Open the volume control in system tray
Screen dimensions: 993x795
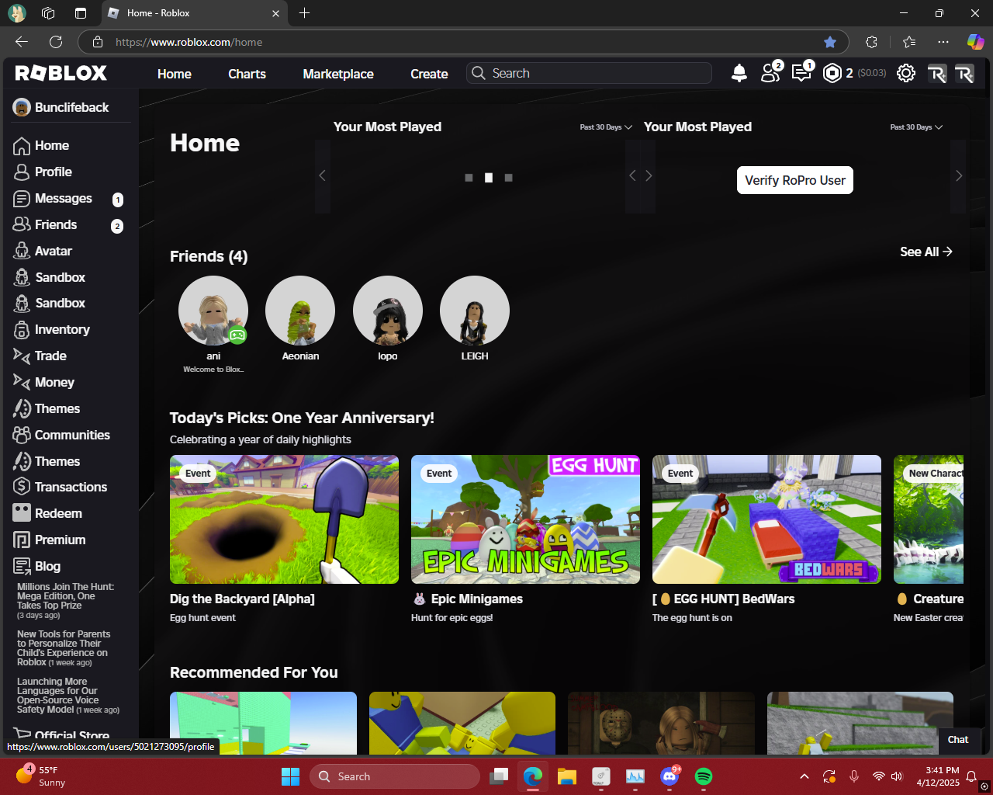[898, 776]
